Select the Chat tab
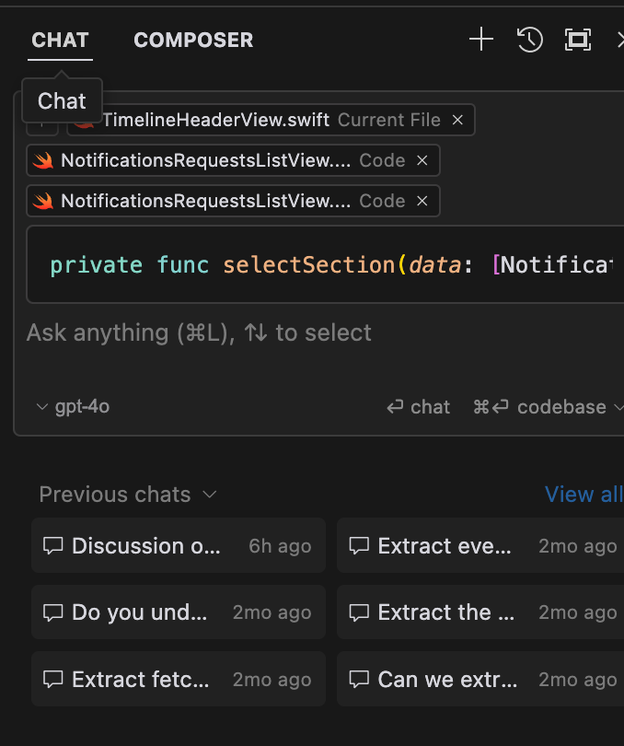 click(60, 41)
